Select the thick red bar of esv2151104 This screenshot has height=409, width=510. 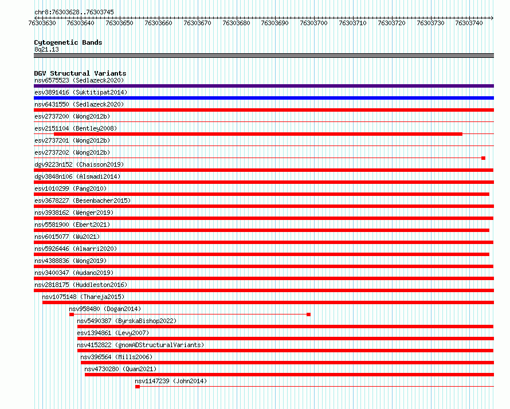(x=258, y=134)
